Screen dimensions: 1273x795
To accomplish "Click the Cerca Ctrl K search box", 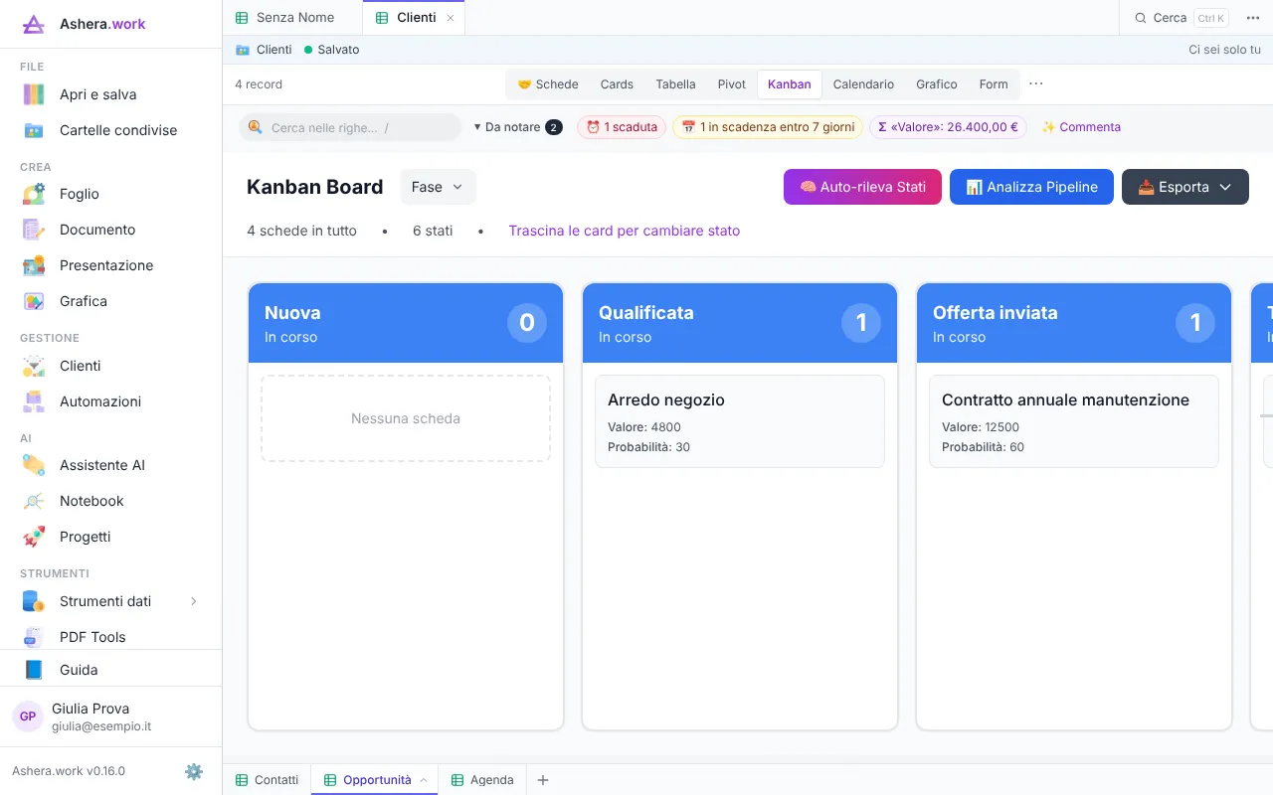I will (1181, 18).
